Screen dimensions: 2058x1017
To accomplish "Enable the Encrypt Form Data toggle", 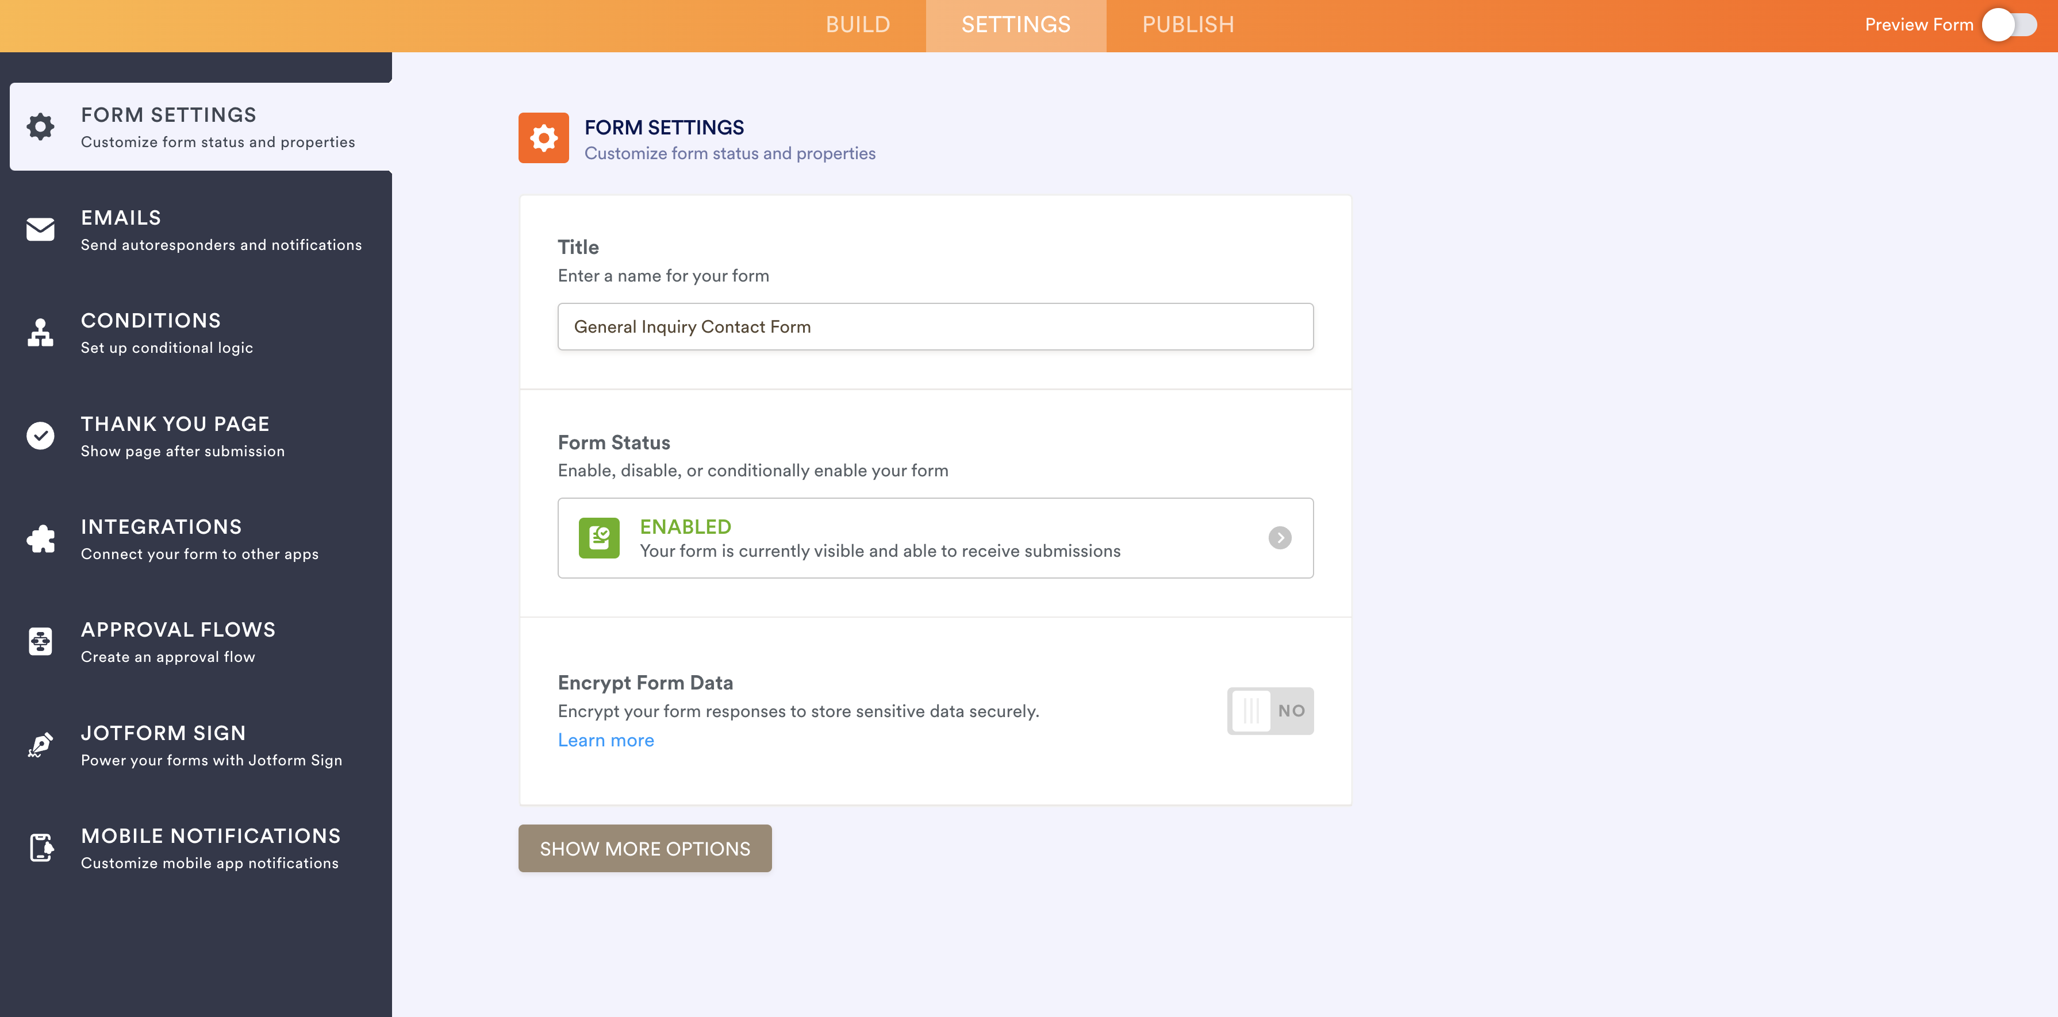I will tap(1269, 710).
